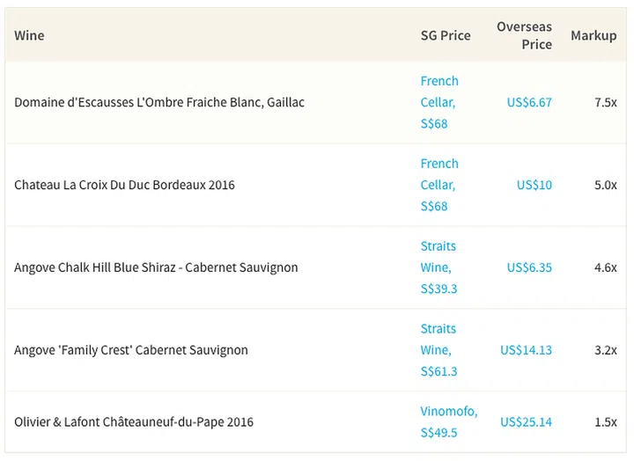This screenshot has width=634, height=461.
Task: Click the SG Price column header
Action: [446, 36]
